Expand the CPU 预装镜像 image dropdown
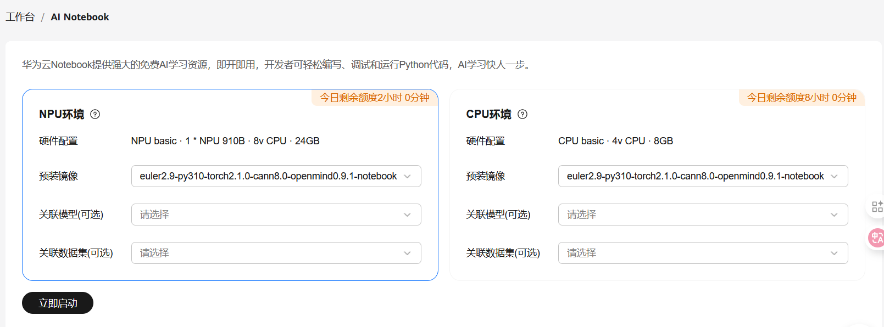 (x=703, y=176)
